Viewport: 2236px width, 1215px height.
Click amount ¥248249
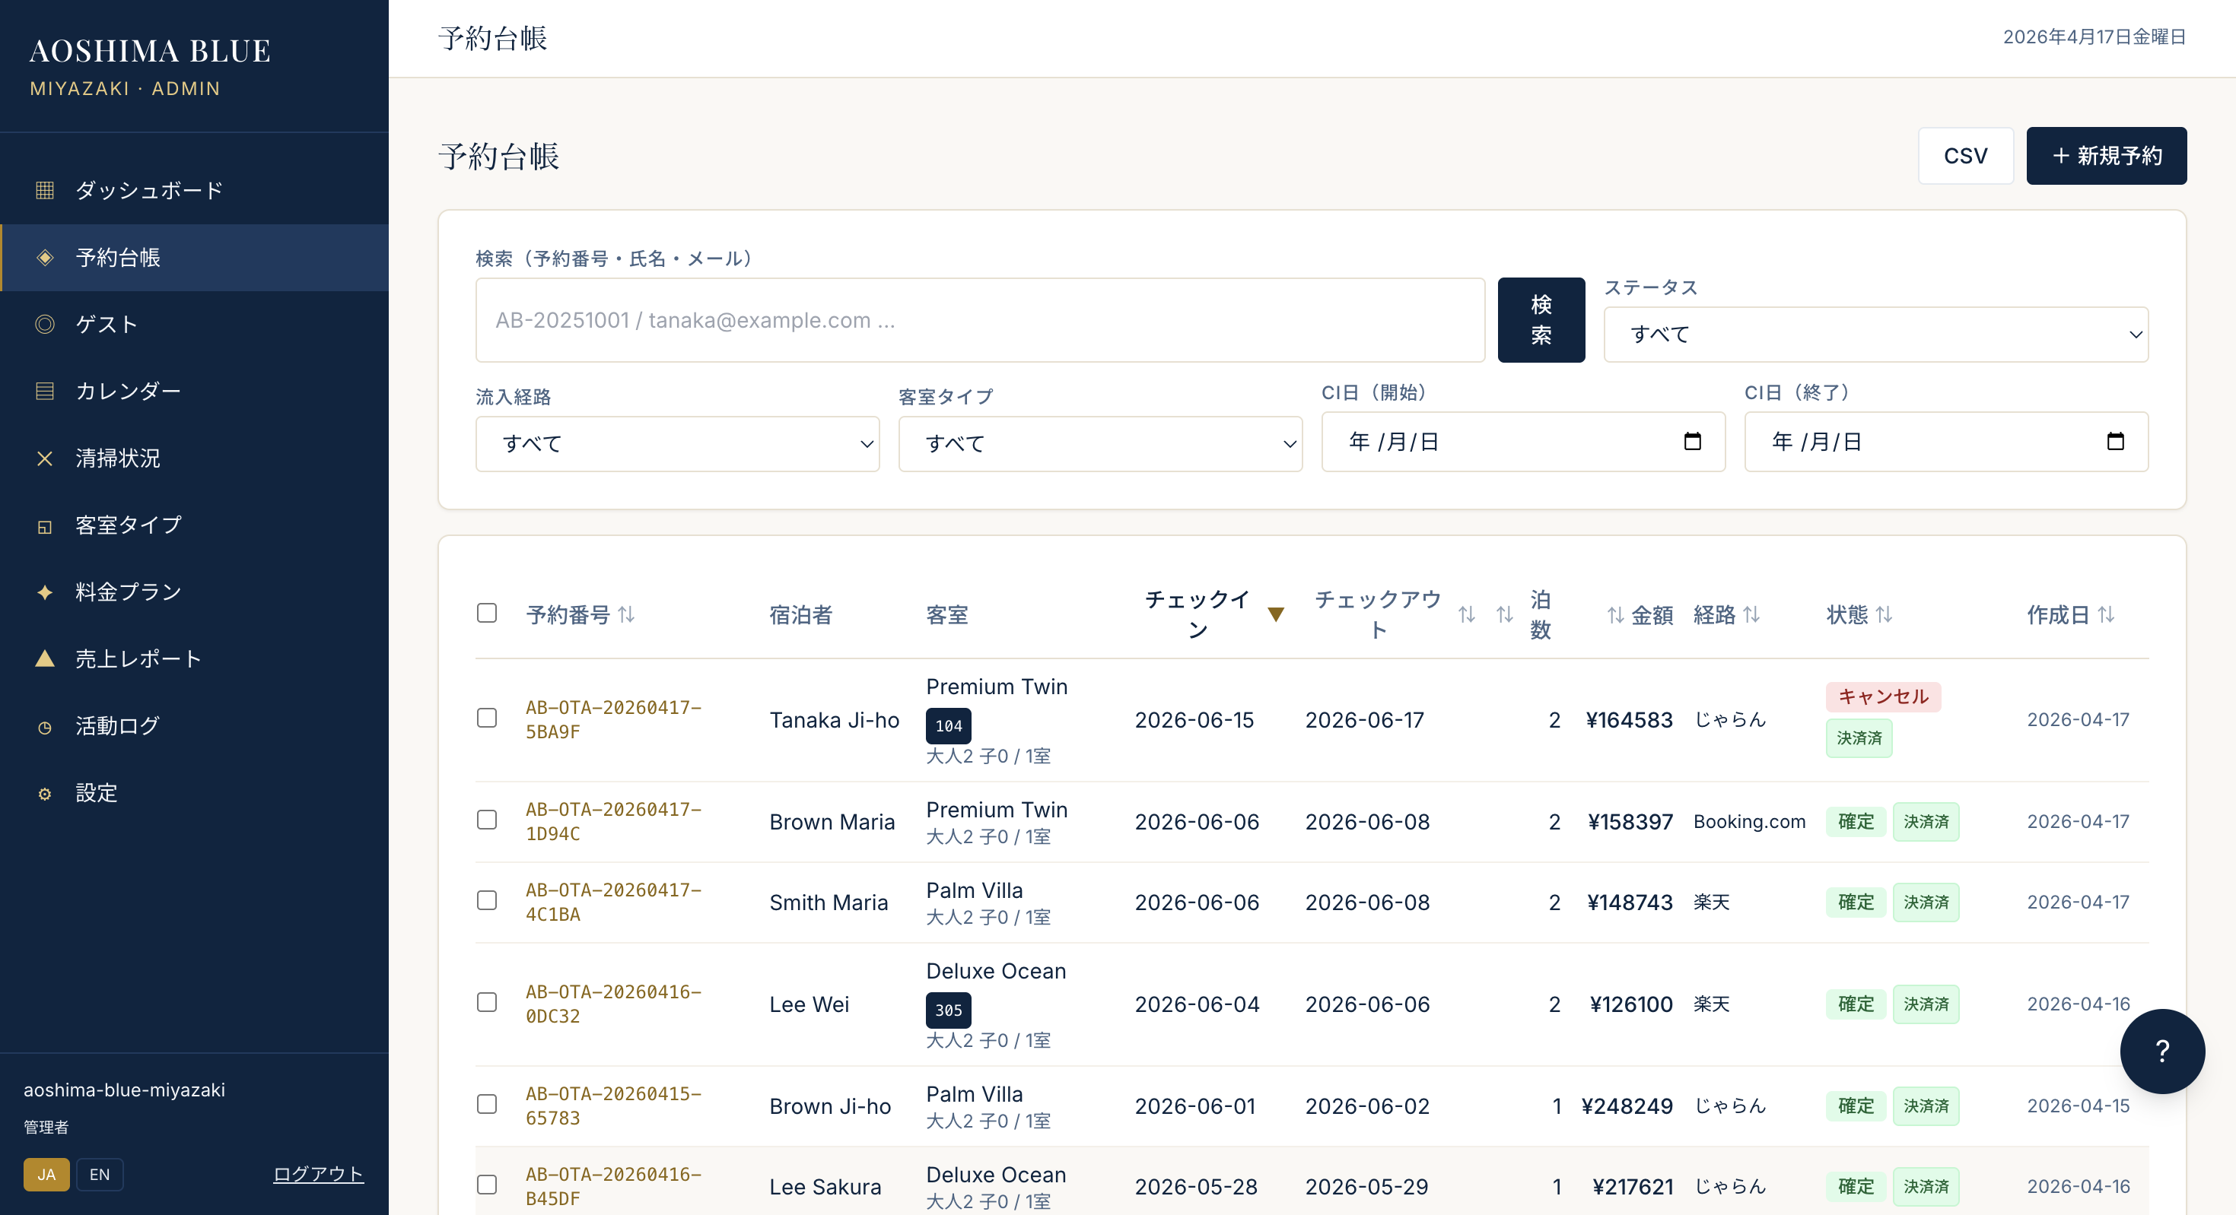click(1627, 1106)
